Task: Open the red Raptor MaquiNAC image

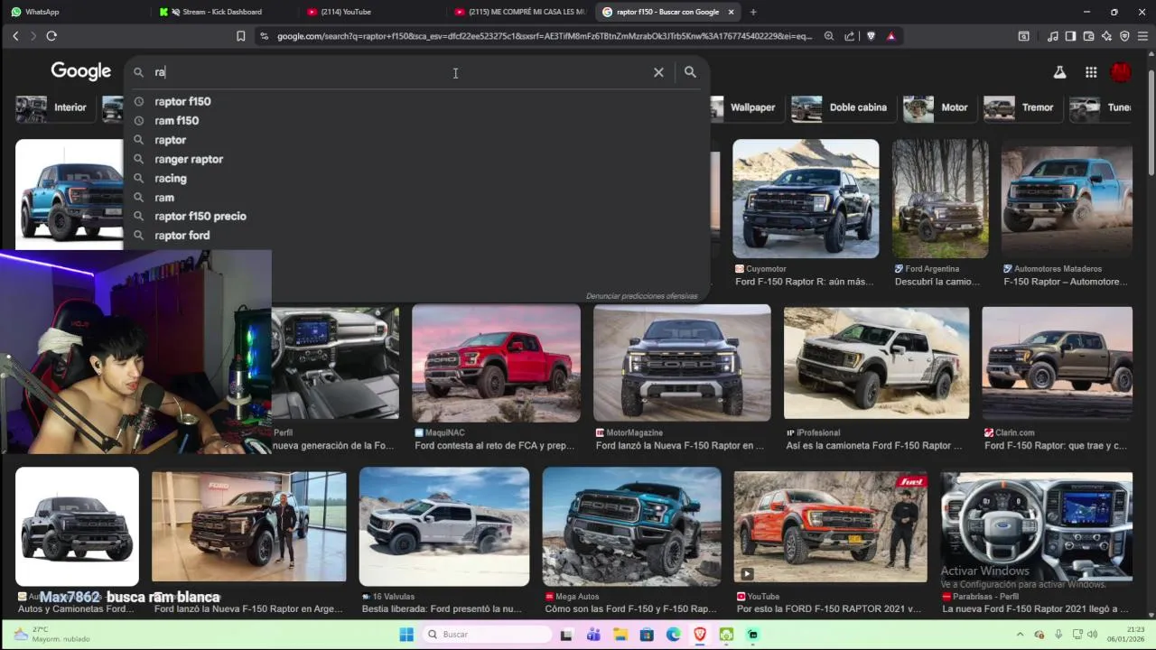Action: [x=496, y=363]
